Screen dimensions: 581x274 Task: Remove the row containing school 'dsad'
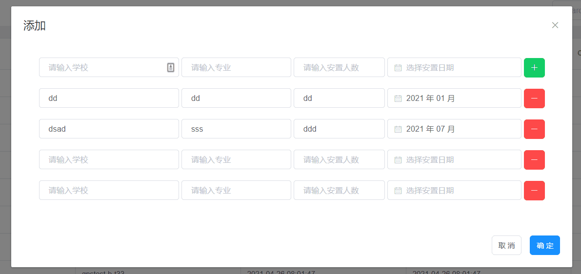pyautogui.click(x=534, y=129)
